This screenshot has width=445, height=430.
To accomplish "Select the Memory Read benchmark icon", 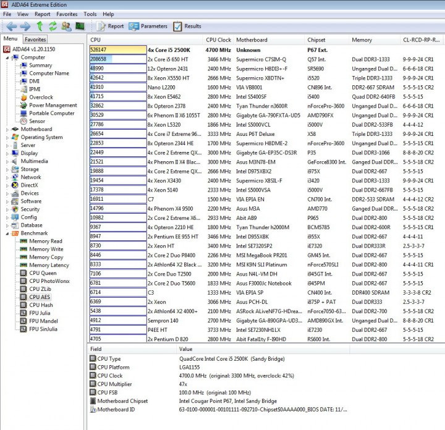I will pyautogui.click(x=24, y=241).
